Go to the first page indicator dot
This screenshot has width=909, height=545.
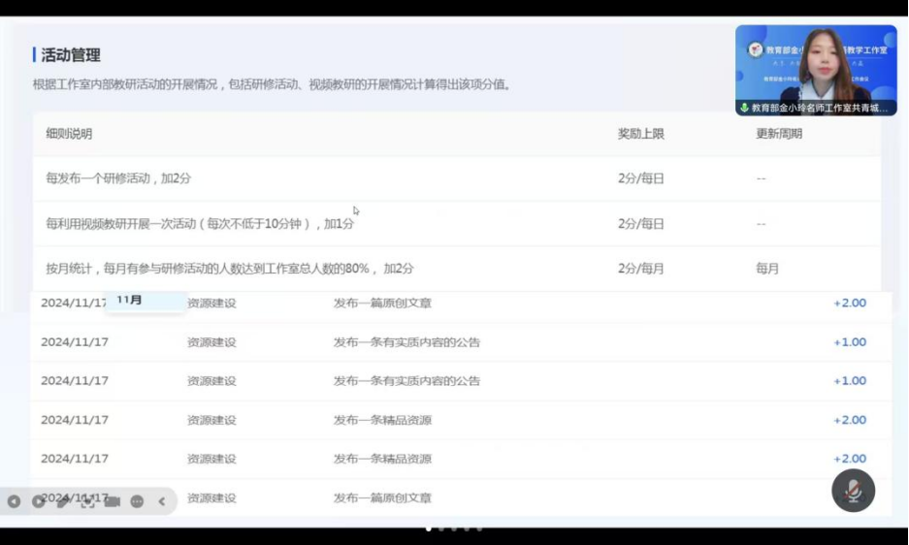(429, 529)
